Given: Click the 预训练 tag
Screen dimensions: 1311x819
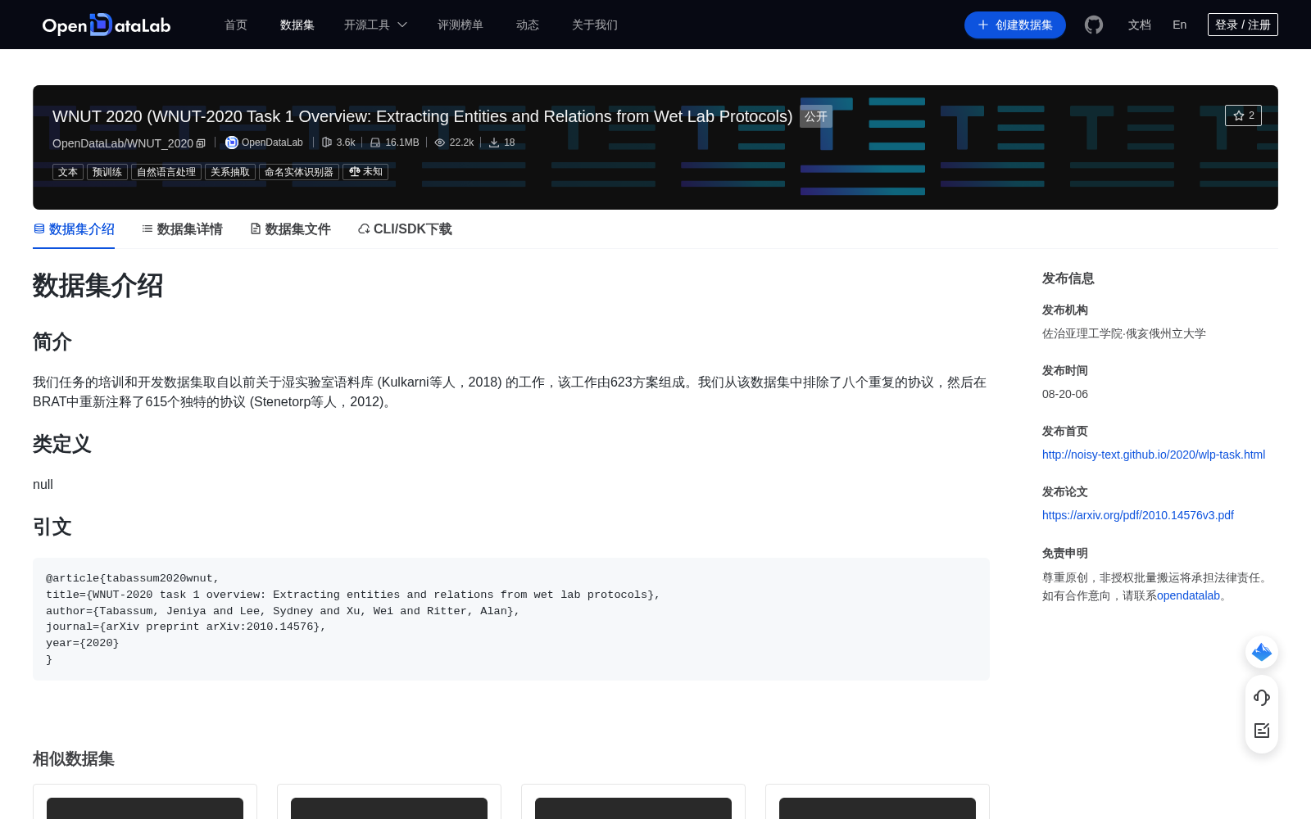Looking at the screenshot, I should point(107,172).
